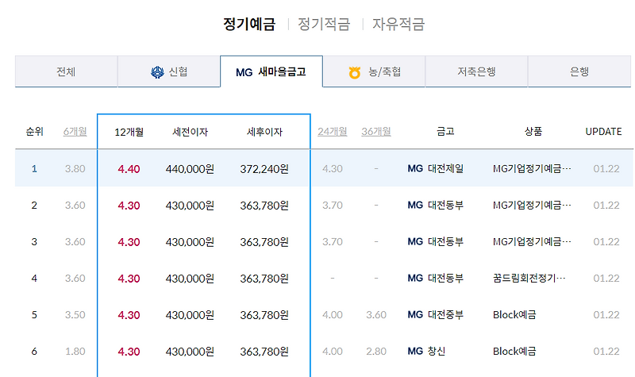This screenshot has width=635, height=377.
Task: Open the MG 새마을금고 tab
Action: (x=271, y=71)
